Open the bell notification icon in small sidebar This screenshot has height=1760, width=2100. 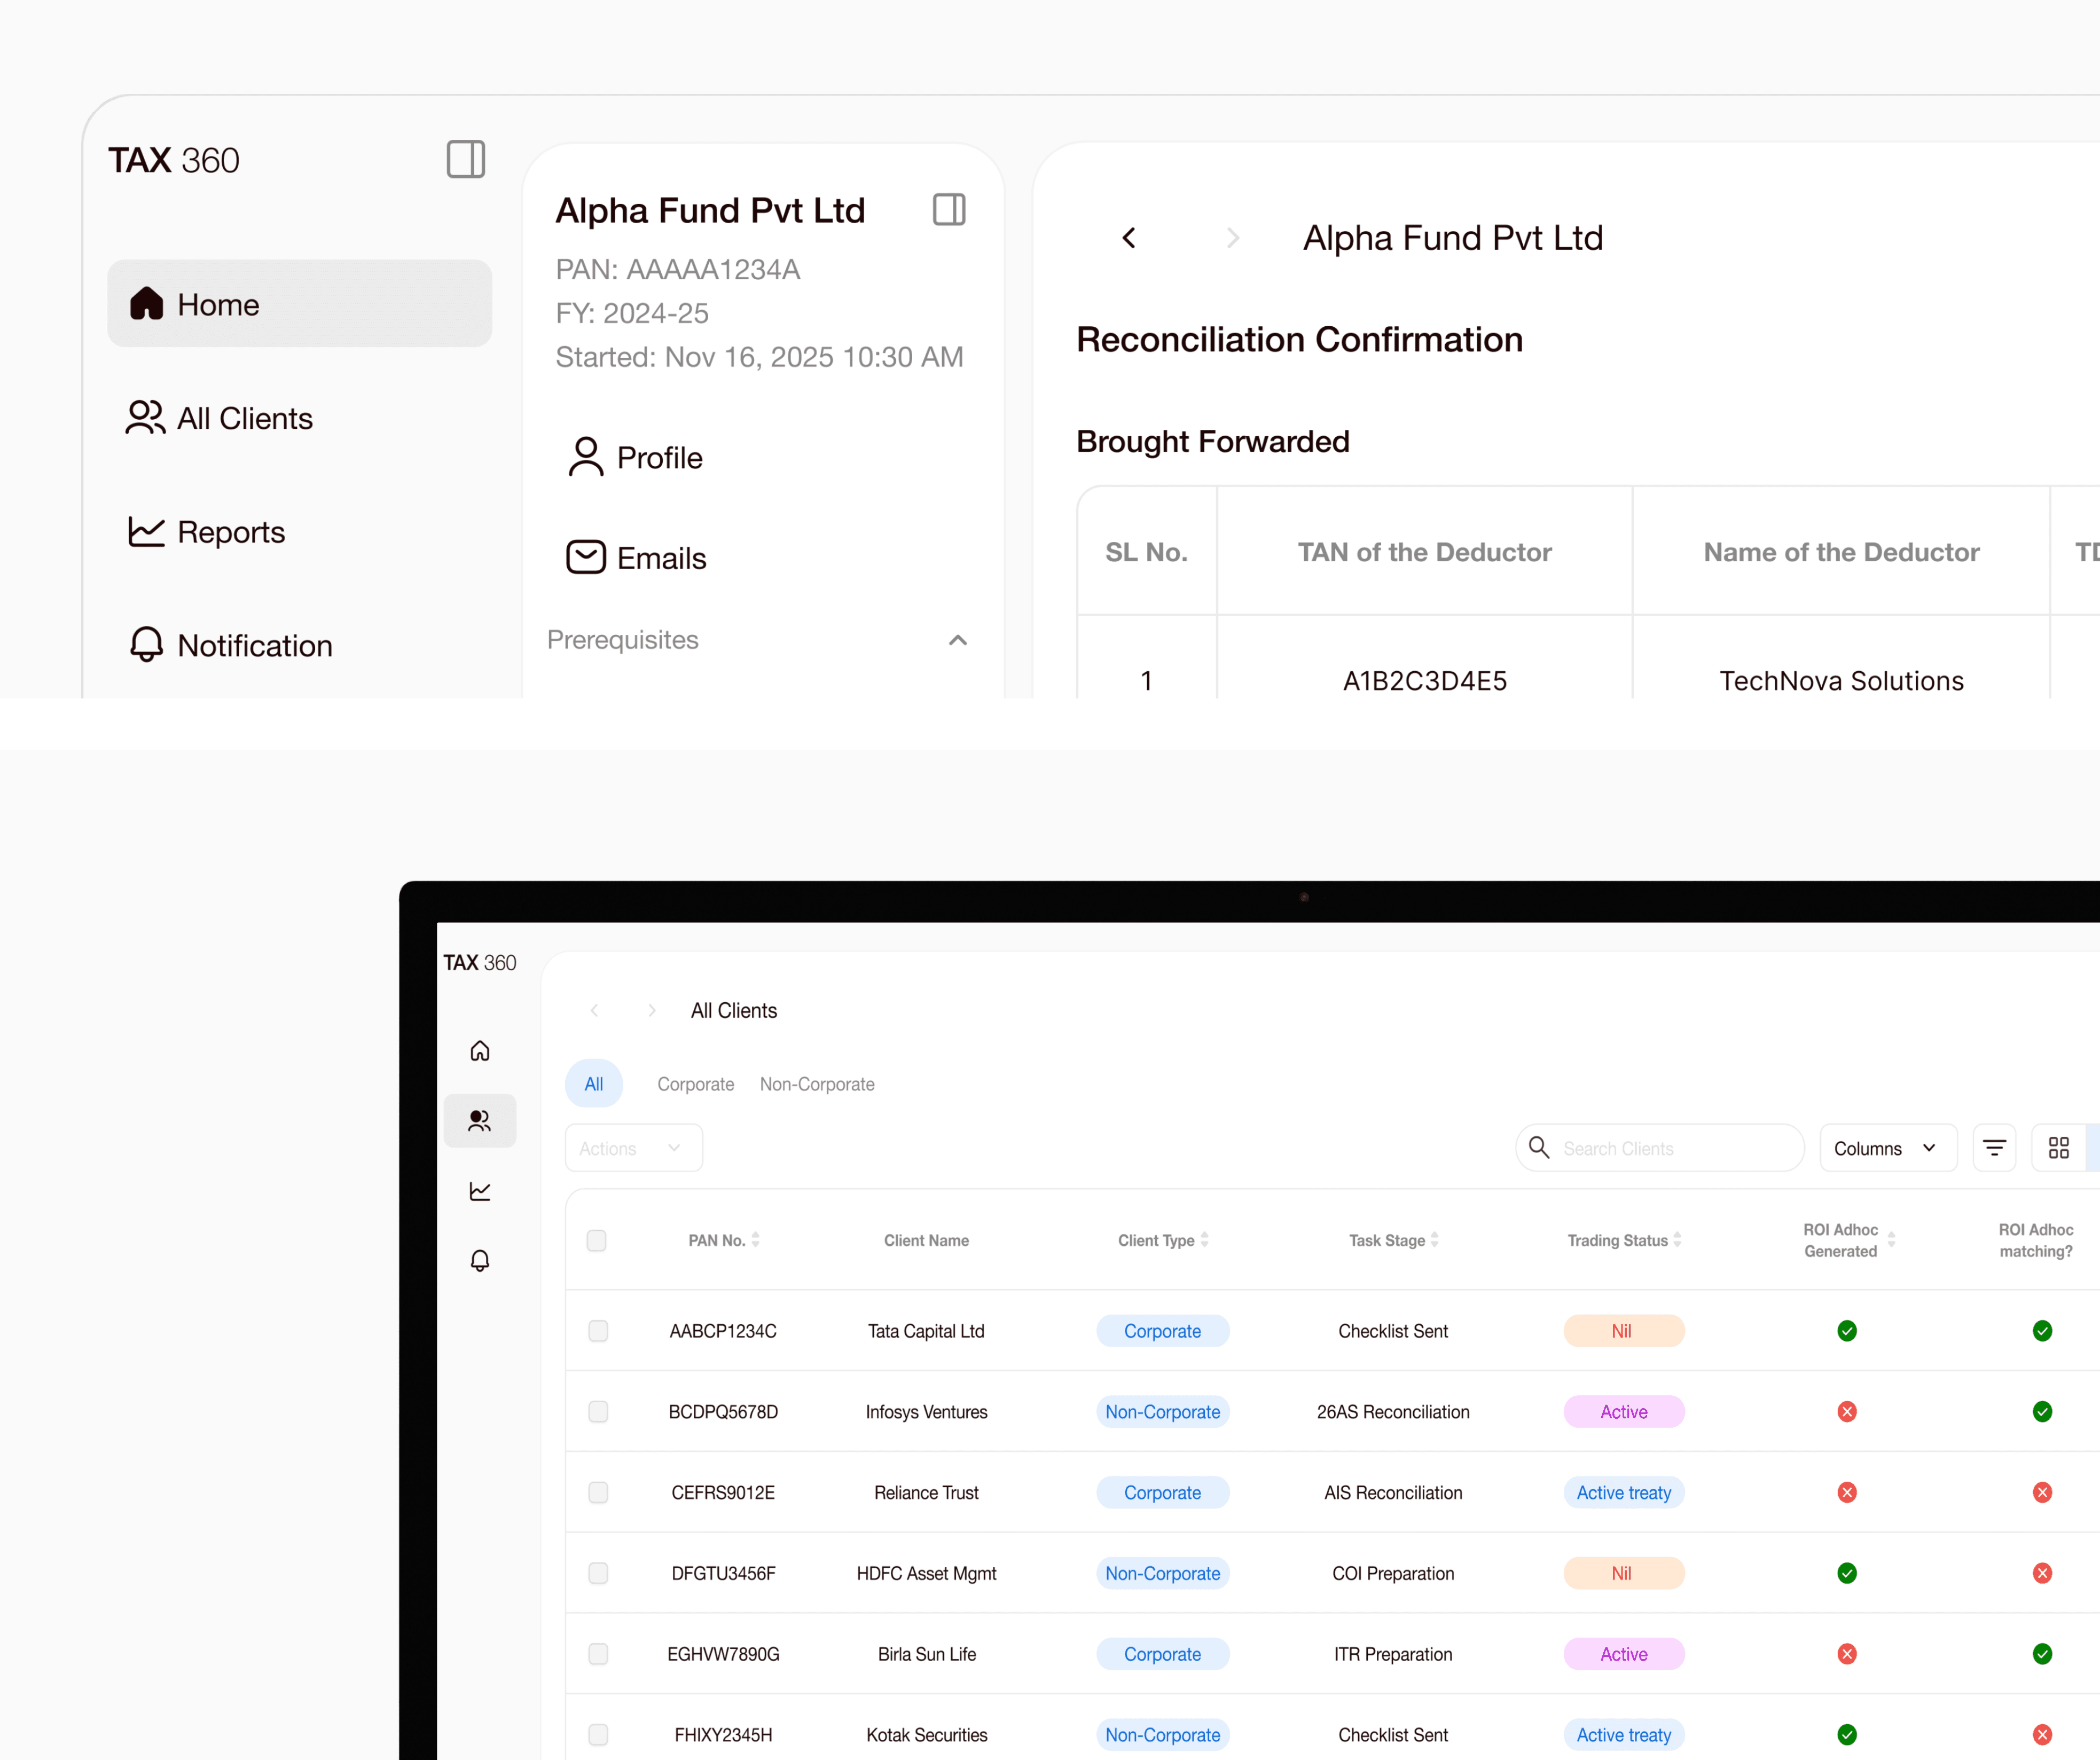coord(480,1260)
